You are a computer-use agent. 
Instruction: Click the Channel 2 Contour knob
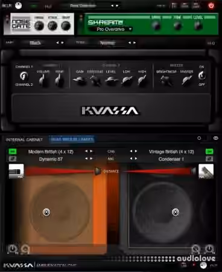pos(95,80)
